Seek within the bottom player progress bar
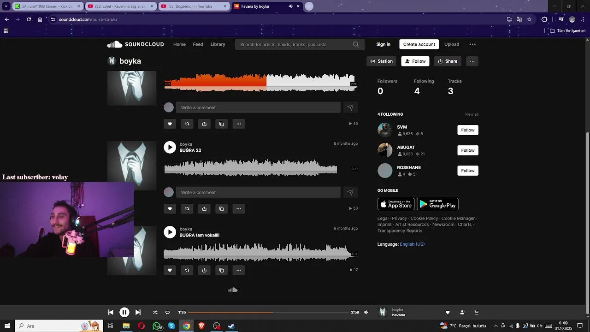The width and height of the screenshot is (590, 332). [268, 312]
